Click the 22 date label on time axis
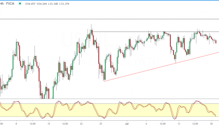 [x=81, y=124]
